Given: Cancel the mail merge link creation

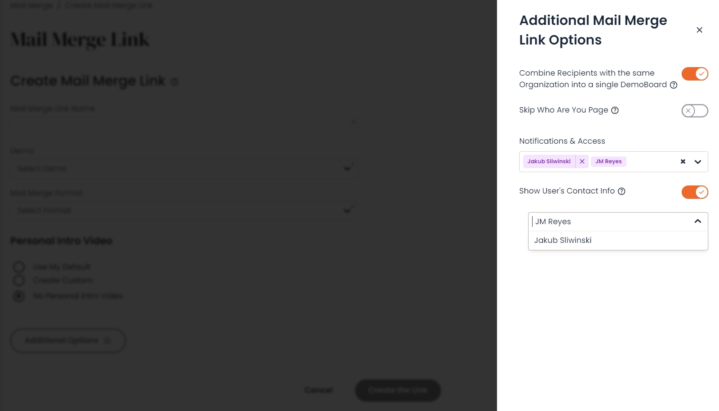Looking at the screenshot, I should [318, 390].
